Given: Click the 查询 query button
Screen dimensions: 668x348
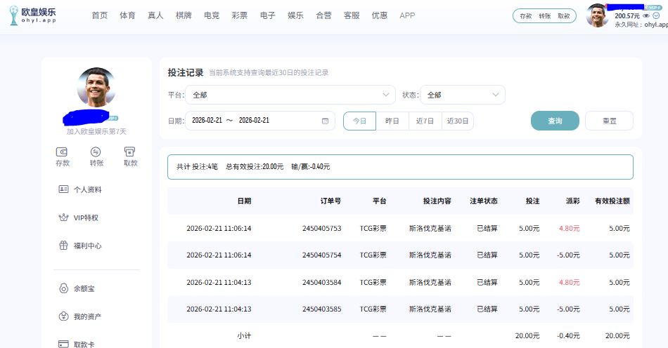Looking at the screenshot, I should (x=555, y=121).
